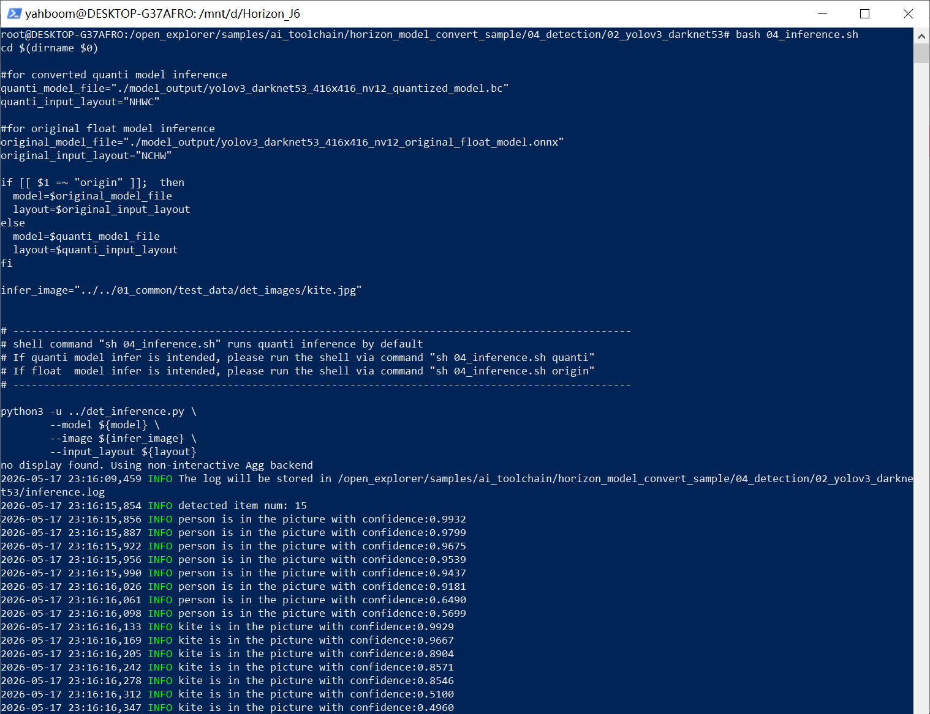Click the original_model_file onnx path line
930x714 pixels.
(282, 142)
